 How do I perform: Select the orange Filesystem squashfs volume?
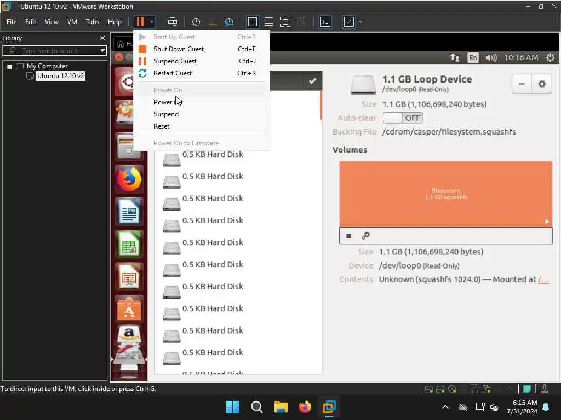(x=446, y=194)
